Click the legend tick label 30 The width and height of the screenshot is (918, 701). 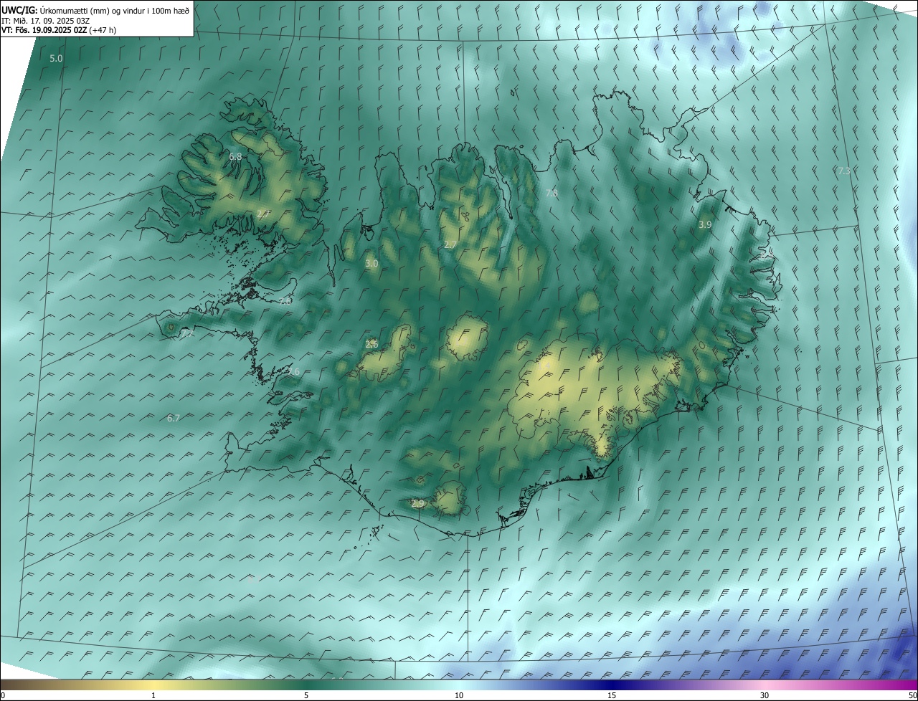click(765, 695)
